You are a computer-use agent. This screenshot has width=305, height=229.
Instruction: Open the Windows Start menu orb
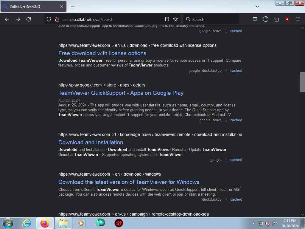click(x=8, y=223)
